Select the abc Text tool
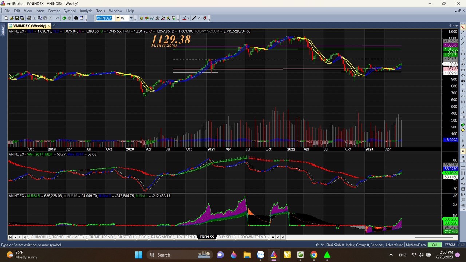 click(463, 80)
